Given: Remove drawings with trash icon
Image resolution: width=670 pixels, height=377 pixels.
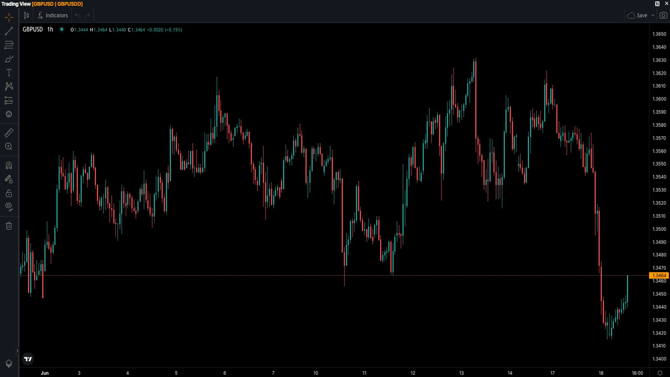Looking at the screenshot, I should tap(9, 226).
